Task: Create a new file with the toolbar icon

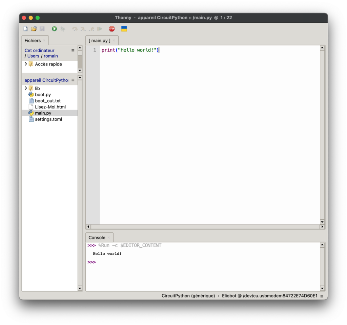Action: point(25,28)
